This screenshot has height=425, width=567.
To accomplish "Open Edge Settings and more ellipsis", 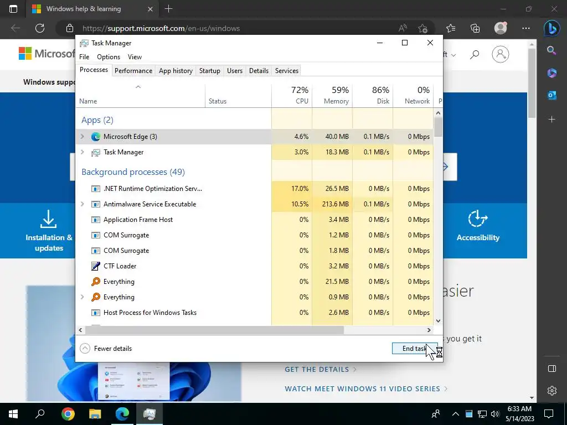I will click(x=526, y=28).
